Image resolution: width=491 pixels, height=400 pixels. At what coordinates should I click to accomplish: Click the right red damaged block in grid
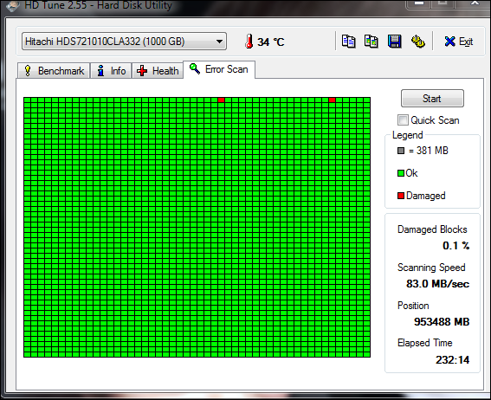tap(333, 100)
